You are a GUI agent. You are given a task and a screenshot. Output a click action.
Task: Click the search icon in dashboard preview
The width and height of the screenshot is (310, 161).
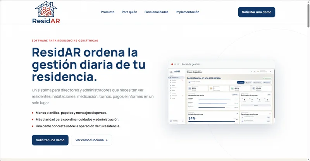(x=251, y=71)
